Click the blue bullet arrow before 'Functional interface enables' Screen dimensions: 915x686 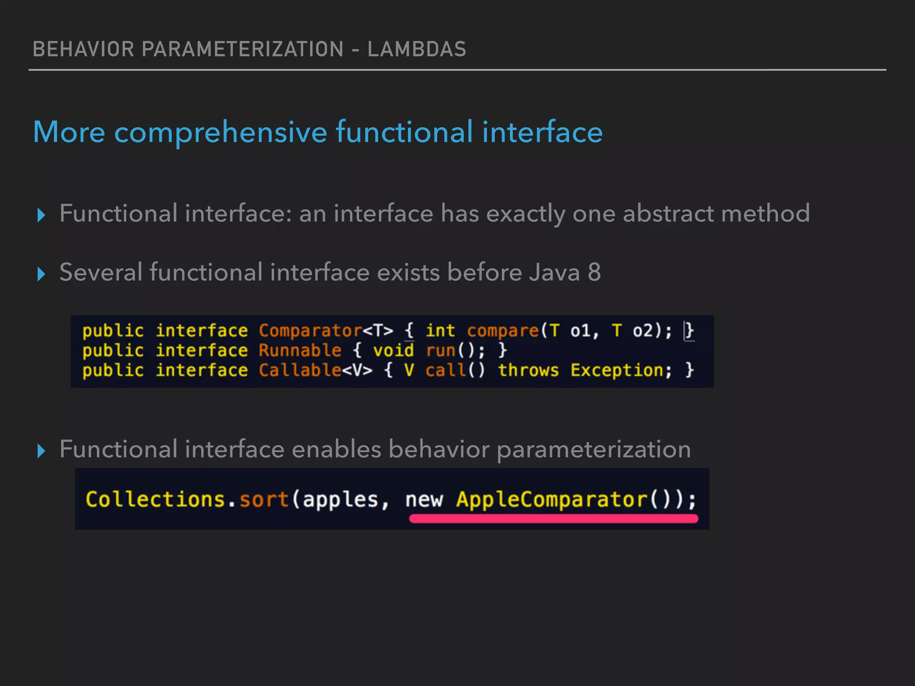coord(42,451)
